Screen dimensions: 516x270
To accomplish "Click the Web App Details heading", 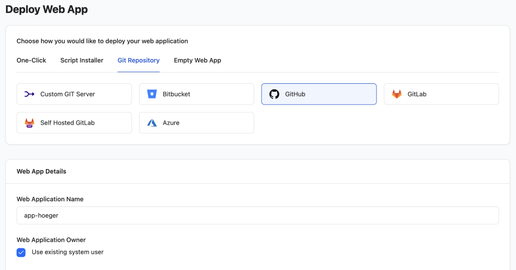I will click(x=41, y=171).
